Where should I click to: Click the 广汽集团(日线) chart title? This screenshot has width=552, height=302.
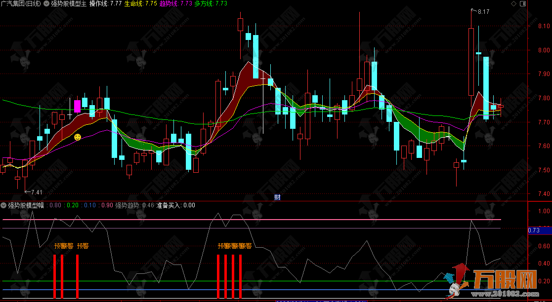coord(21,3)
